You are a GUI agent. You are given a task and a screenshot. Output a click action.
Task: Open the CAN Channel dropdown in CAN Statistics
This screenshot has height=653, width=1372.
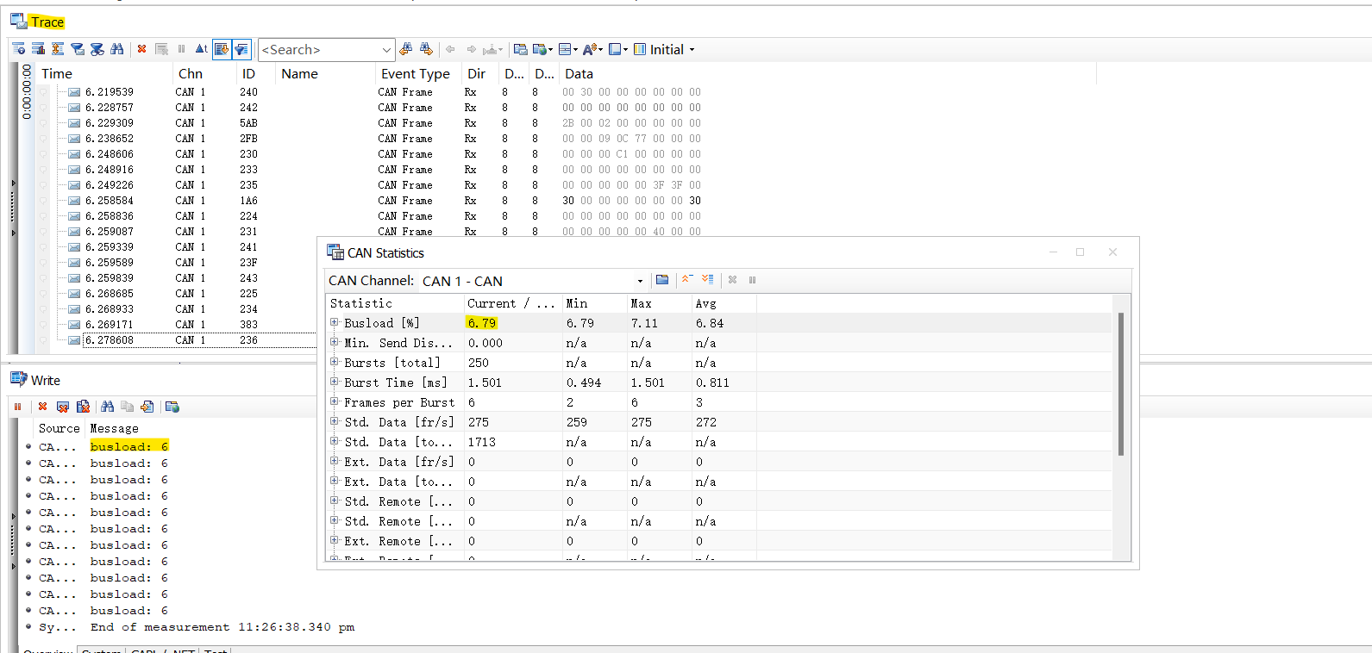point(640,281)
